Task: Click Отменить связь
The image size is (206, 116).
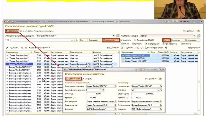Action: click(x=26, y=31)
